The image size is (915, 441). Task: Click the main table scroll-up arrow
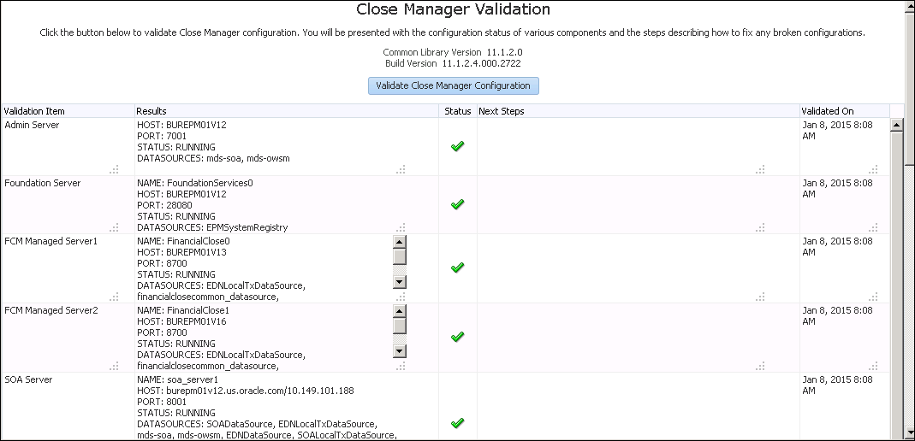tap(897, 125)
